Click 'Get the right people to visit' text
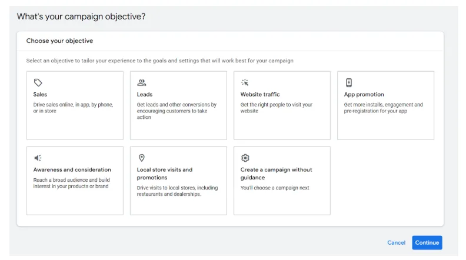The image size is (466, 260). [277, 108]
